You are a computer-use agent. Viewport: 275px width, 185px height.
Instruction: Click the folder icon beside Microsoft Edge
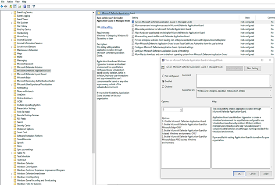[x=15, y=78]
